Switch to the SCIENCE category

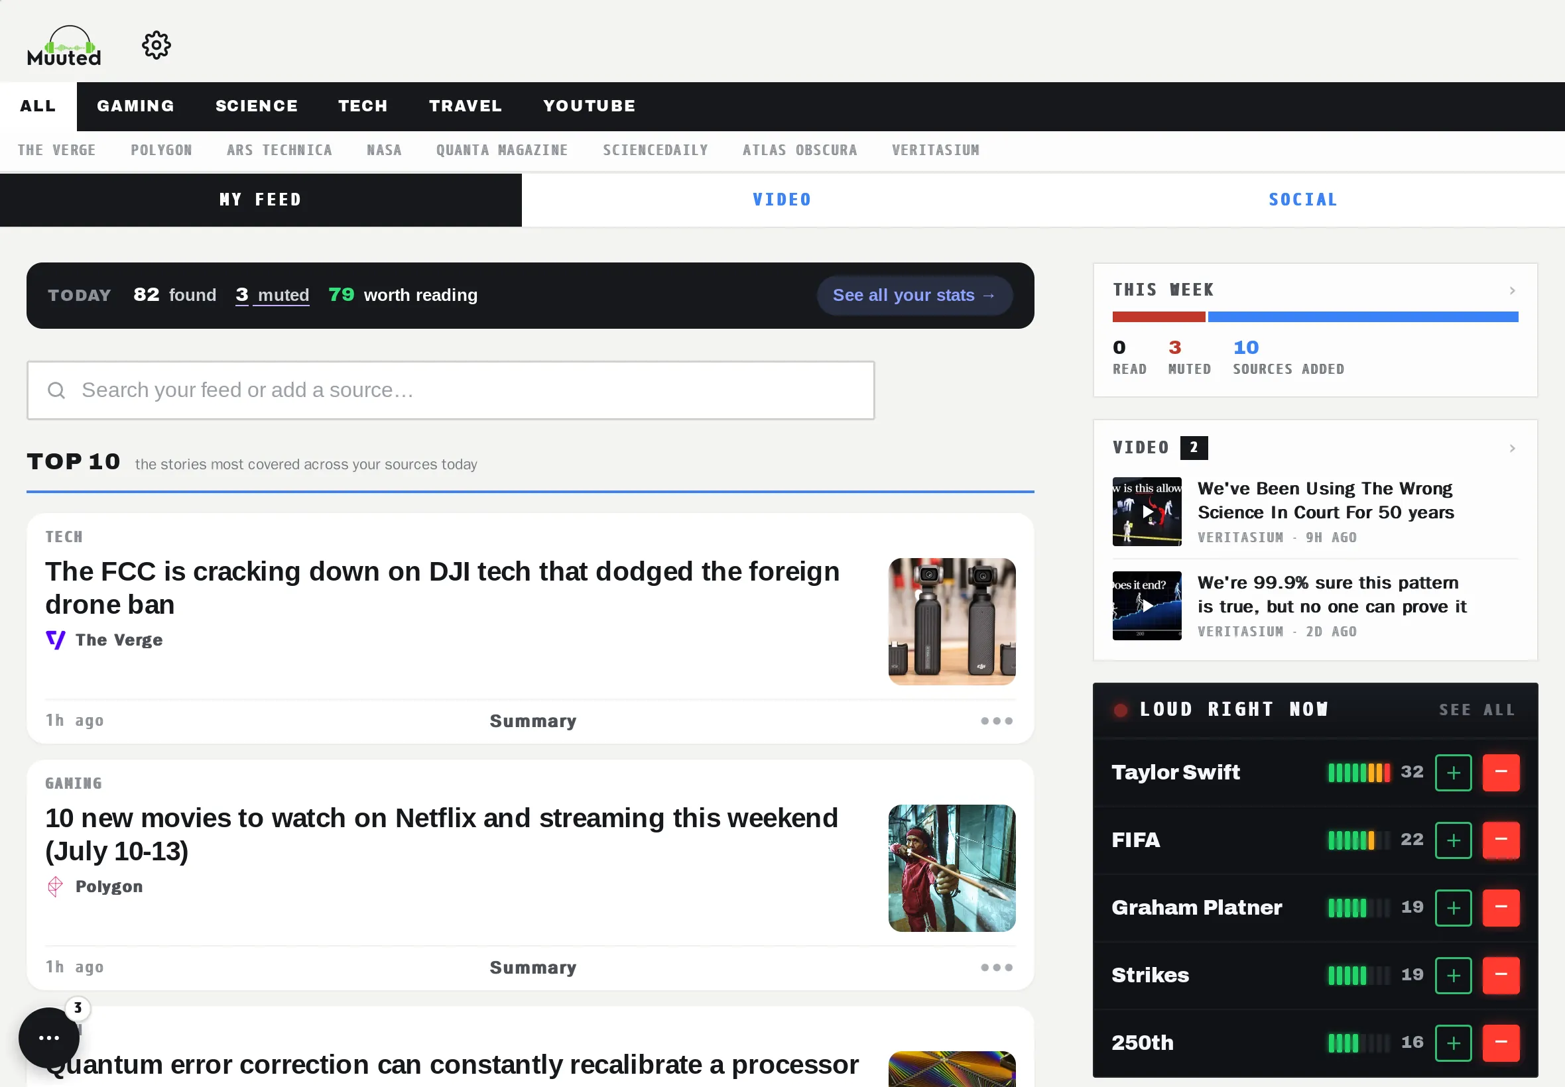(256, 106)
